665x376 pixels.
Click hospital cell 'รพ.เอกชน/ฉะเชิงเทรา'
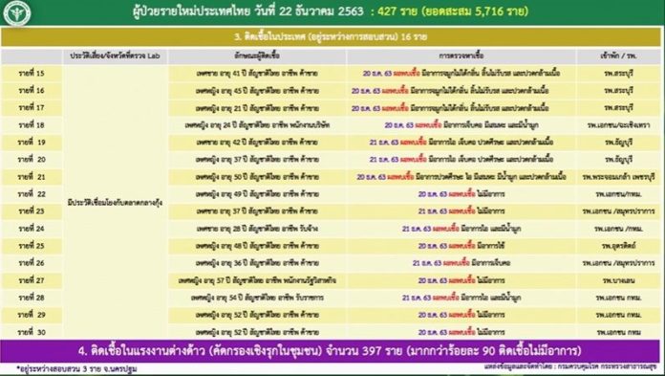pos(618,125)
